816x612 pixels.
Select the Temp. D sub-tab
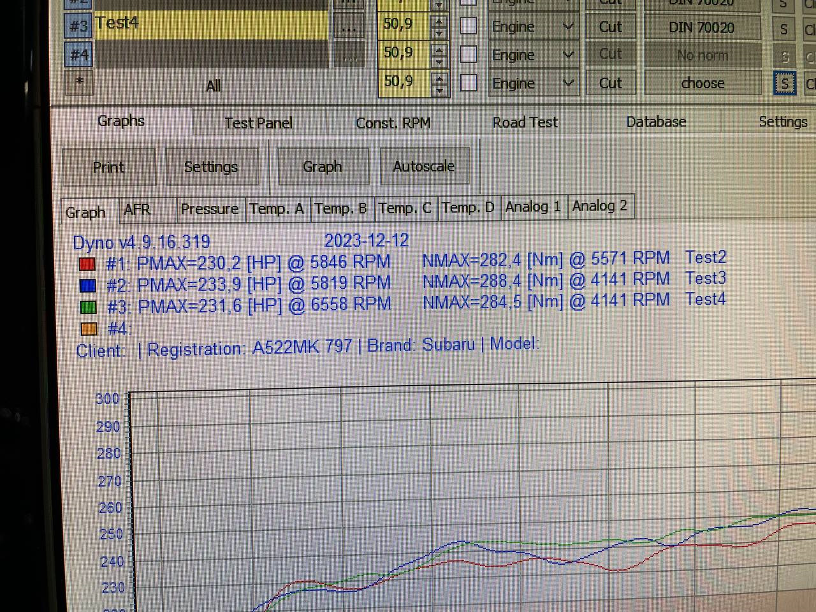(x=469, y=207)
